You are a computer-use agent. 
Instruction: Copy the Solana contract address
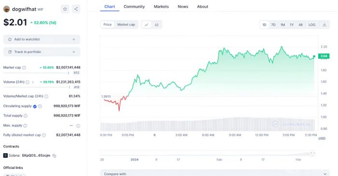coord(54,156)
